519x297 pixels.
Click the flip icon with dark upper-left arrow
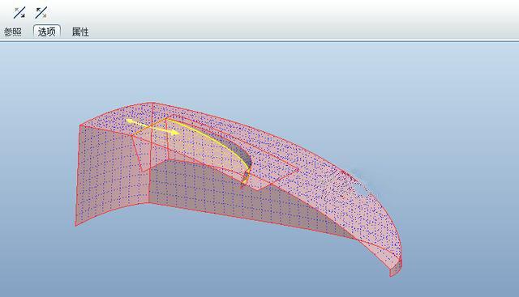41,13
